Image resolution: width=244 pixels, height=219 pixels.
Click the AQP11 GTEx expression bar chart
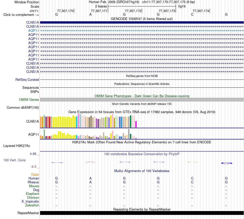tap(88, 134)
